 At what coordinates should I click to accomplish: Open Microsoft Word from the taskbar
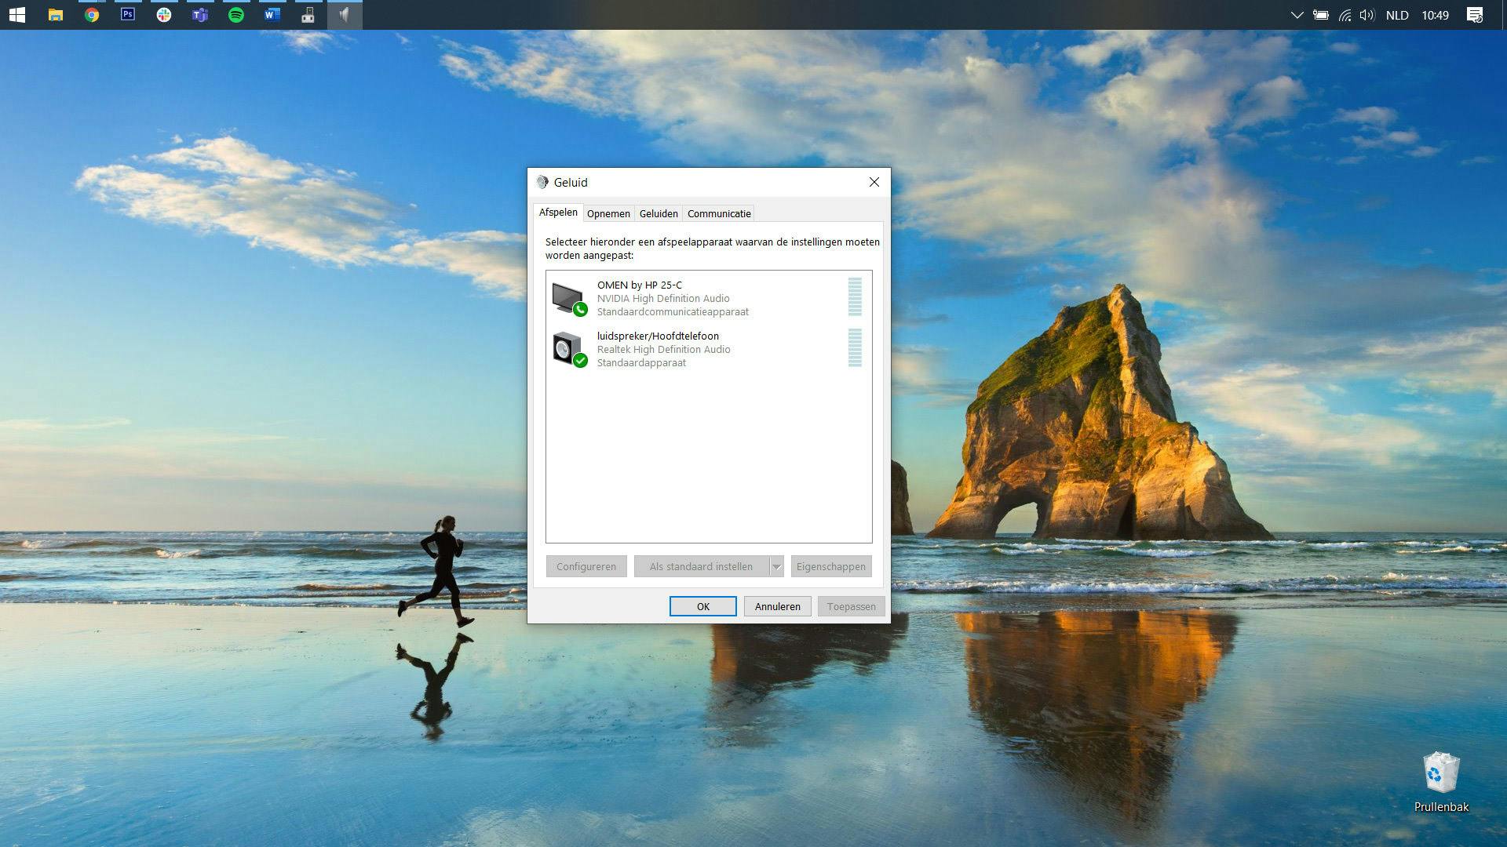coord(272,14)
